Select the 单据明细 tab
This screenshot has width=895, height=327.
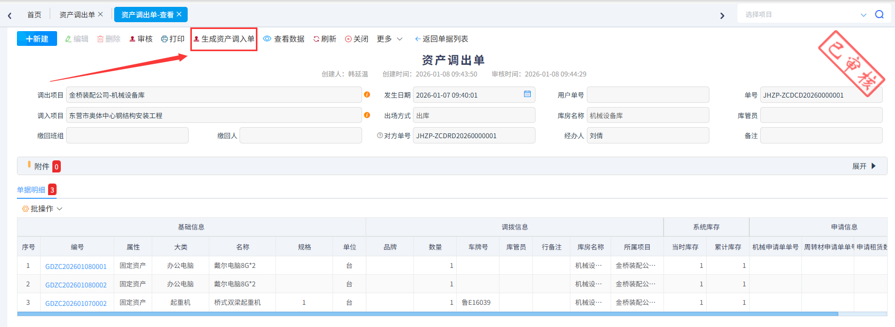(x=31, y=190)
